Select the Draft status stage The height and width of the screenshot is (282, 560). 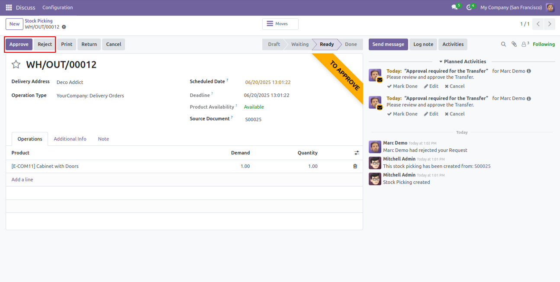point(274,44)
